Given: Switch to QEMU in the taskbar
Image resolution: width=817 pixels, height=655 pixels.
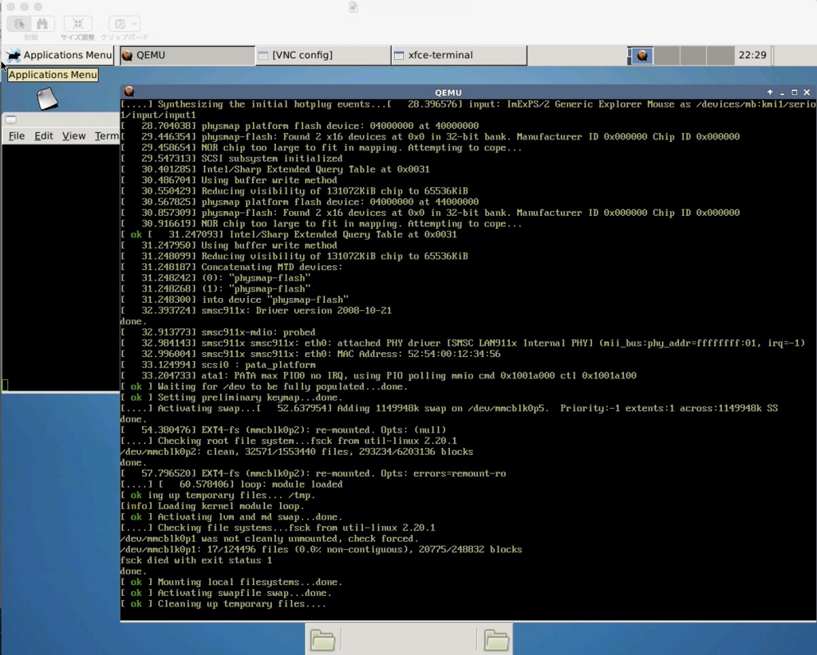Looking at the screenshot, I should [x=187, y=55].
